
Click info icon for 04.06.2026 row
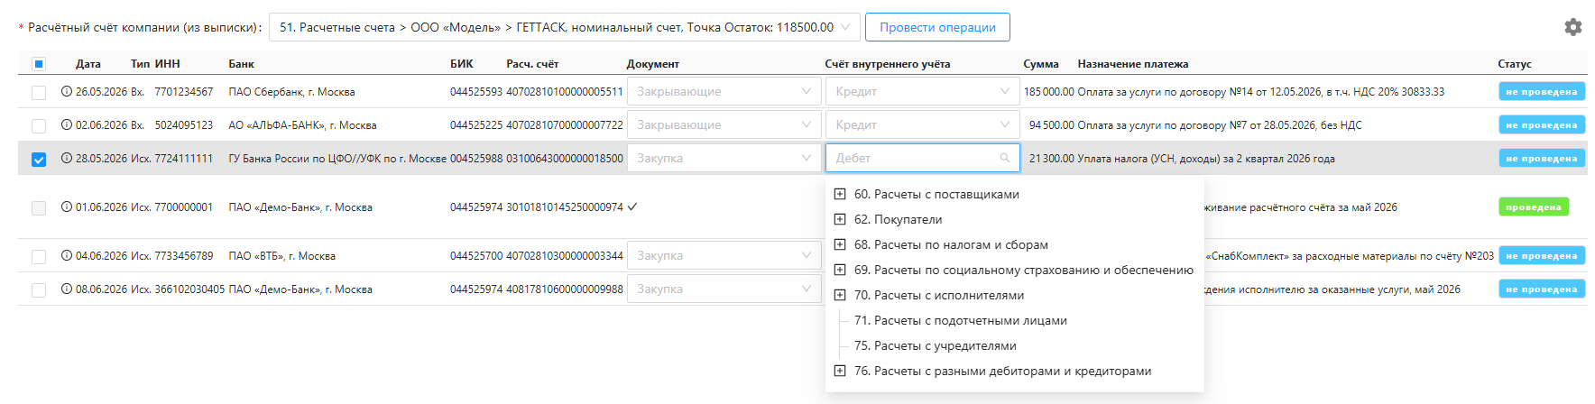[x=67, y=255]
